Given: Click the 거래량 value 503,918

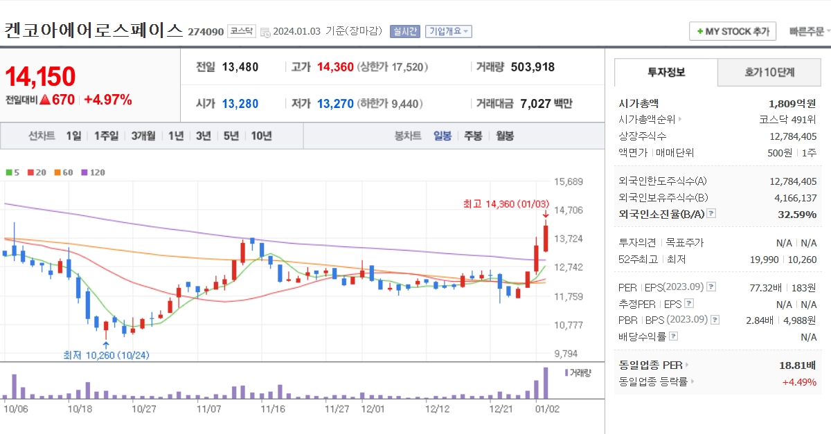Looking at the screenshot, I should click(x=533, y=67).
